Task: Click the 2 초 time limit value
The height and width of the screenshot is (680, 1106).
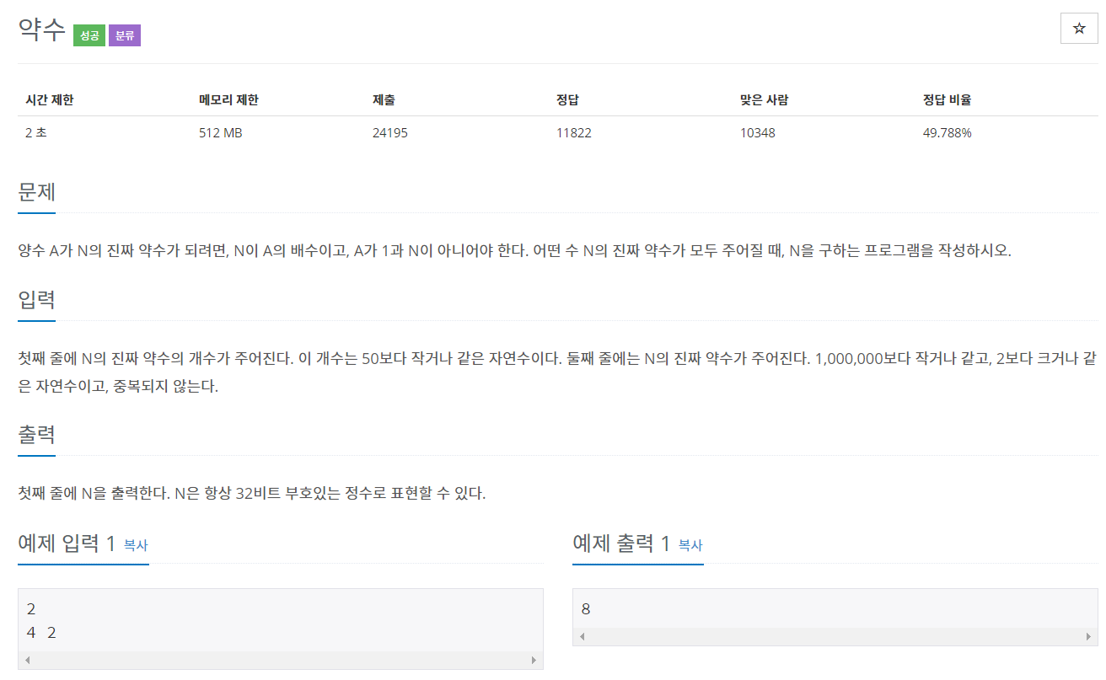Action: (x=35, y=132)
